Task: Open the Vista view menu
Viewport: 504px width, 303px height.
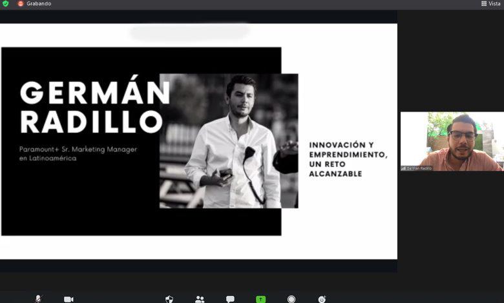Action: [x=490, y=3]
